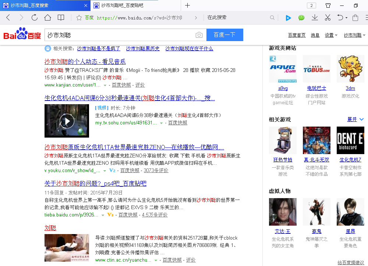This screenshot has width=368, height=266.
Task: Open 百度快照 for the kanjian result
Action: 121,85
